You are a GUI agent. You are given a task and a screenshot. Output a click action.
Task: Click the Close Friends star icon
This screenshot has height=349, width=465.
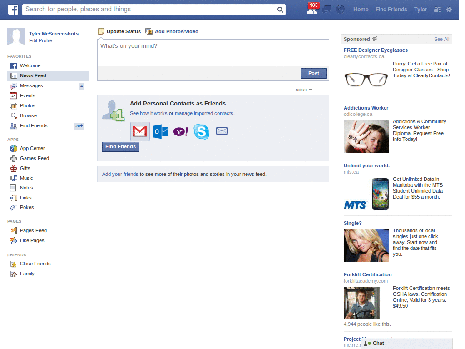14,264
